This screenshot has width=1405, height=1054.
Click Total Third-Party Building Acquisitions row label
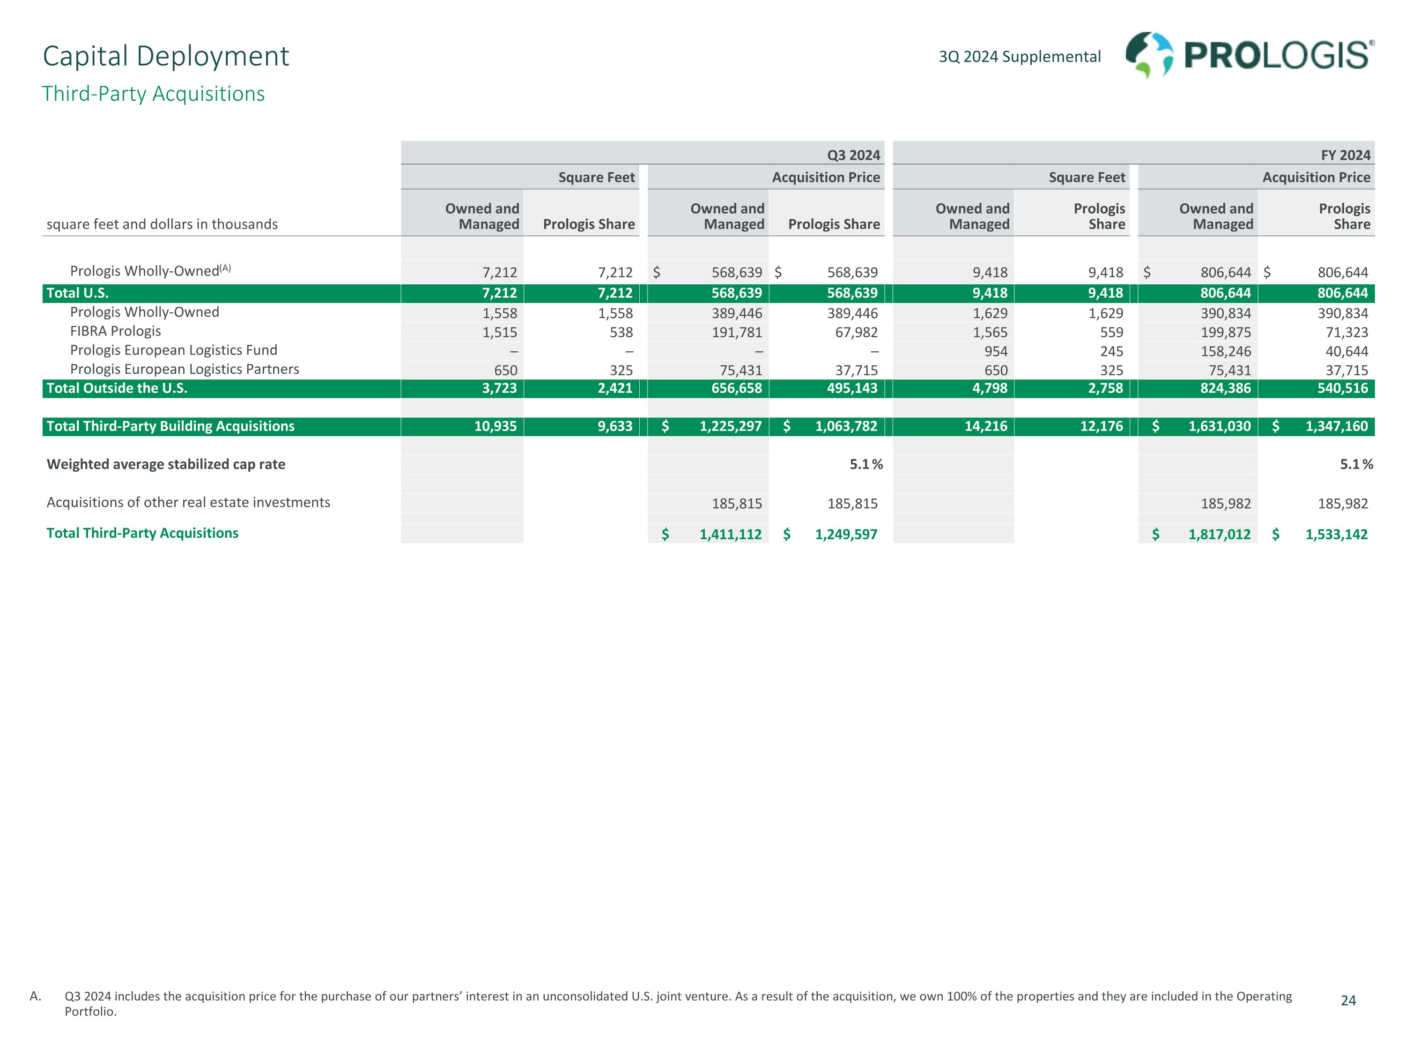[x=170, y=426]
